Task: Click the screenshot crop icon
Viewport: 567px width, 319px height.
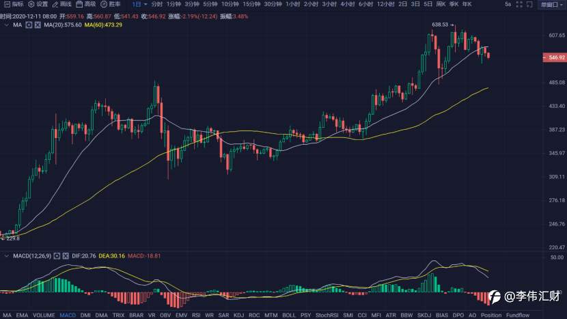Action: (x=529, y=4)
